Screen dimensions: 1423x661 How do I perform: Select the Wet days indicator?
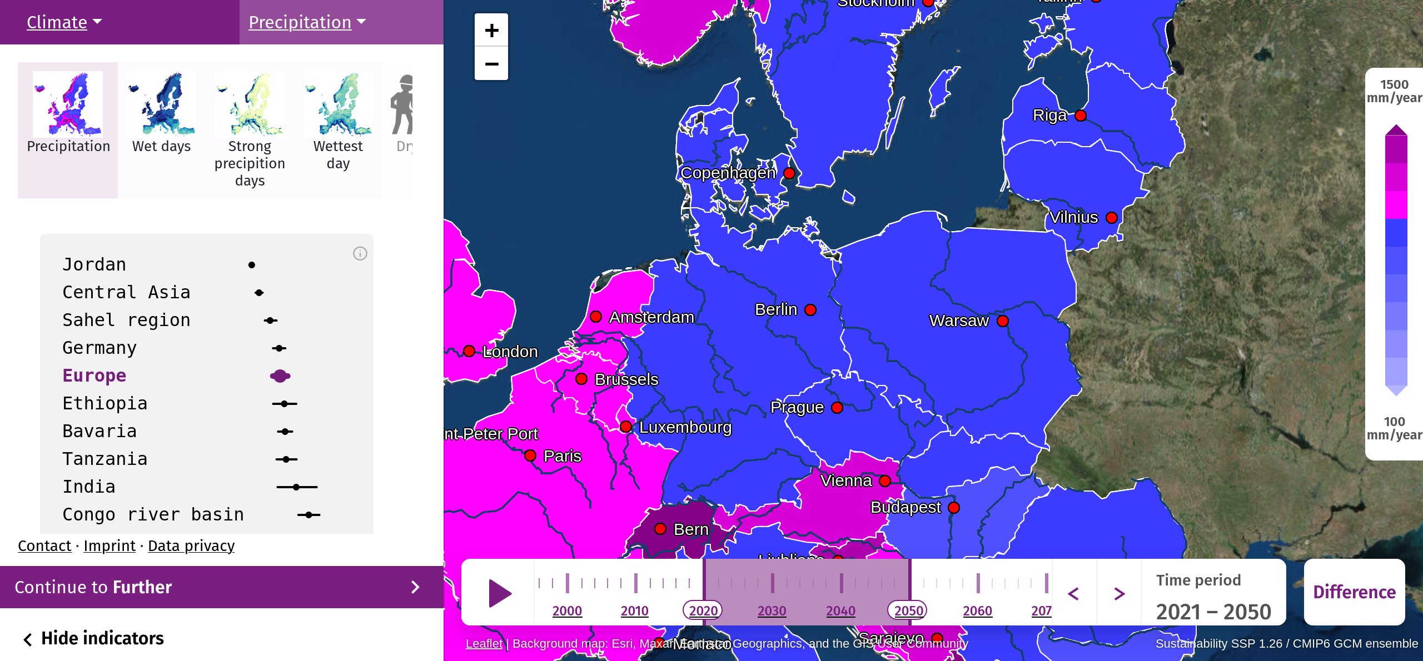(x=161, y=130)
